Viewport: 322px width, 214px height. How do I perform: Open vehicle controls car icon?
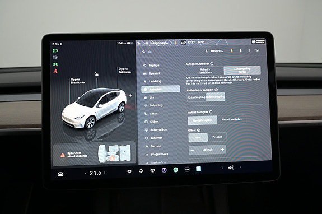[60, 174]
